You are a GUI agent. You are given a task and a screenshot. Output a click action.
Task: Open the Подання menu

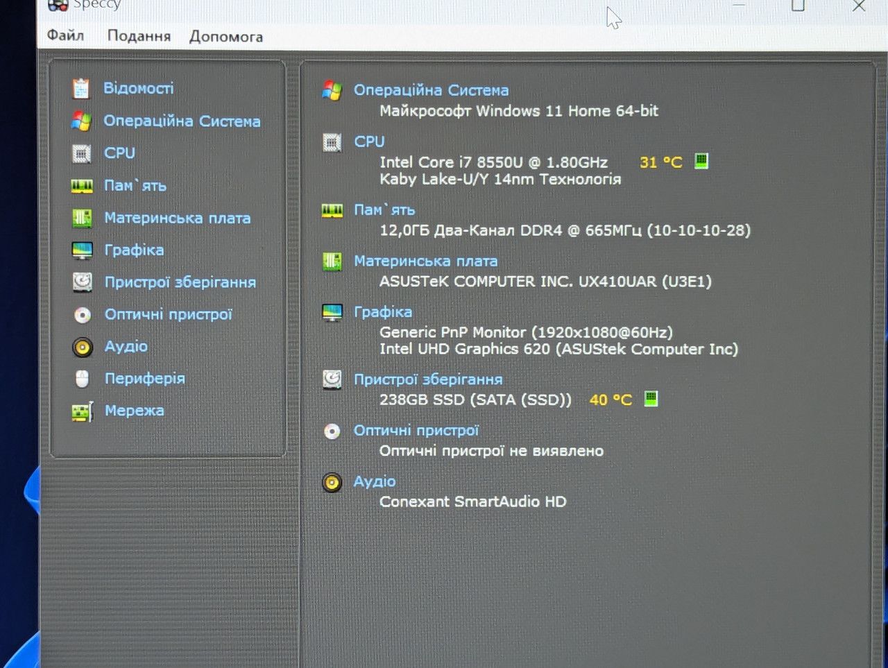[139, 36]
